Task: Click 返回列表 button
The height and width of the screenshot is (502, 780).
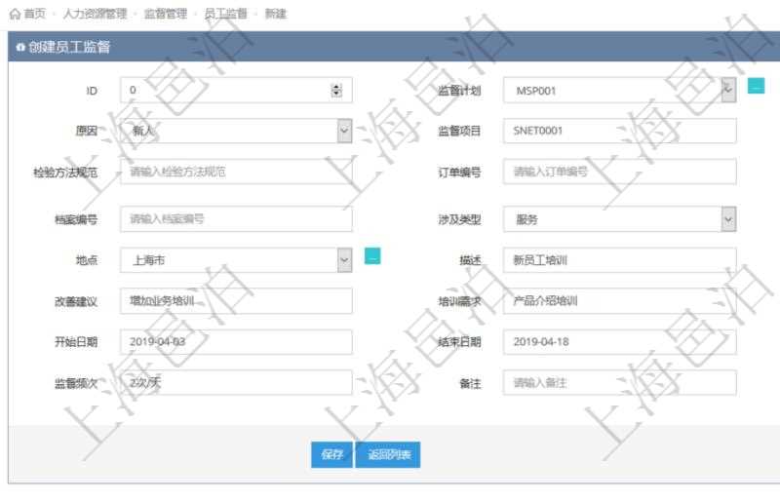Action: point(388,455)
